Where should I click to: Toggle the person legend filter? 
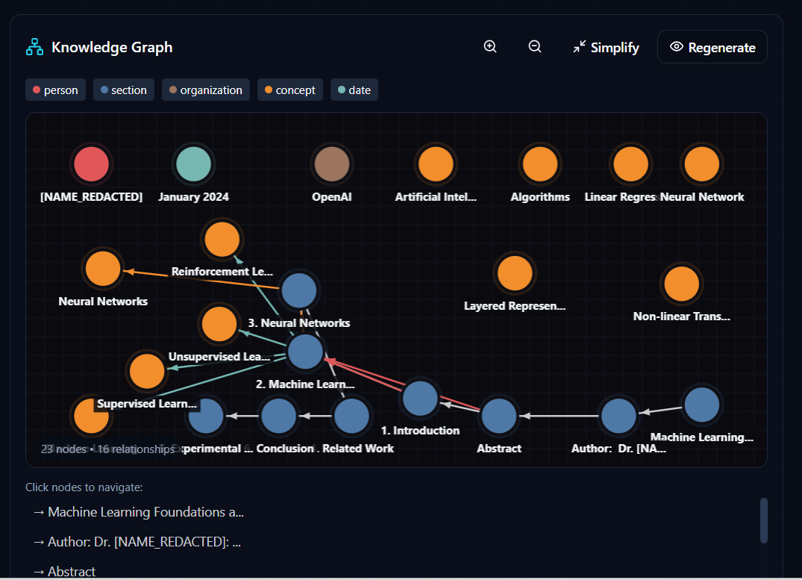pyautogui.click(x=55, y=90)
